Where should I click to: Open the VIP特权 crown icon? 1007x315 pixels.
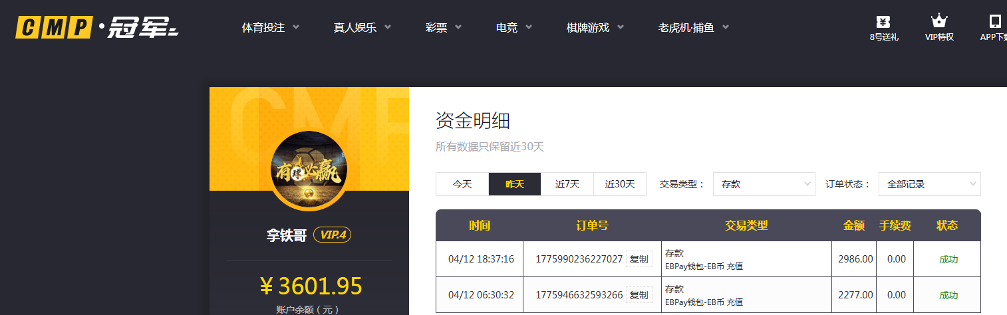[939, 23]
